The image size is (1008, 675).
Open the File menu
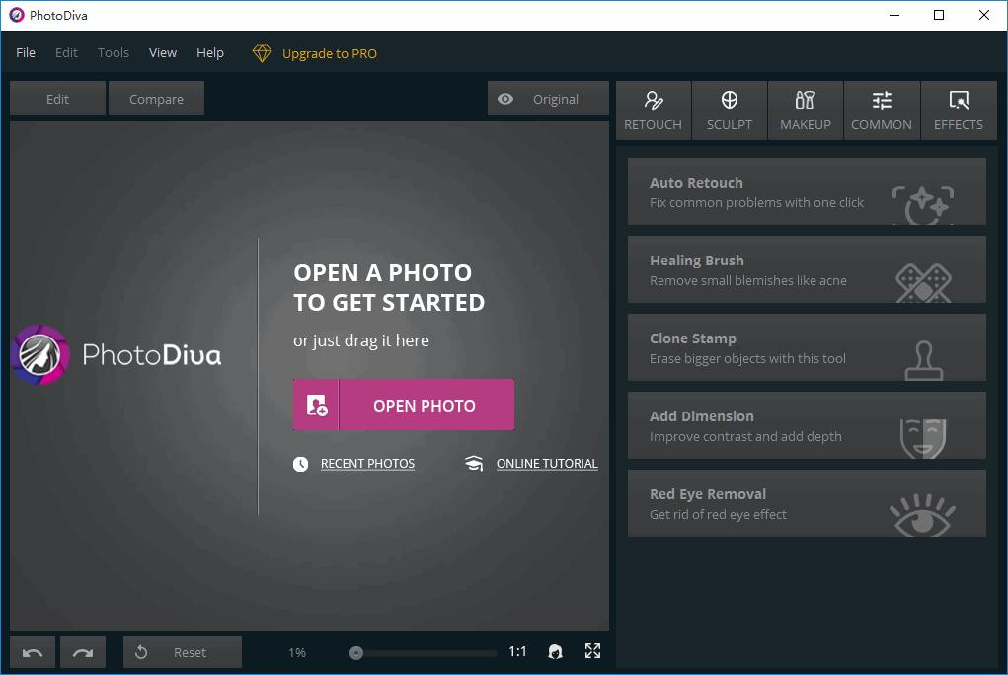pyautogui.click(x=26, y=52)
